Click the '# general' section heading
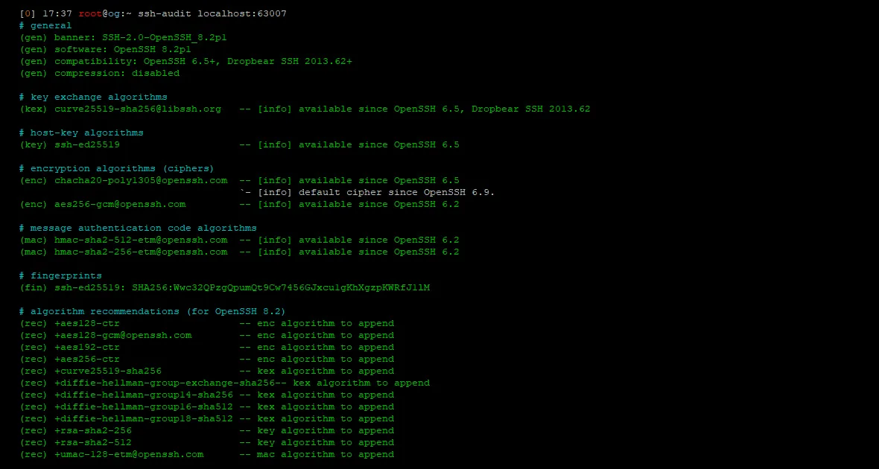Viewport: 879px width, 469px height. [45, 25]
